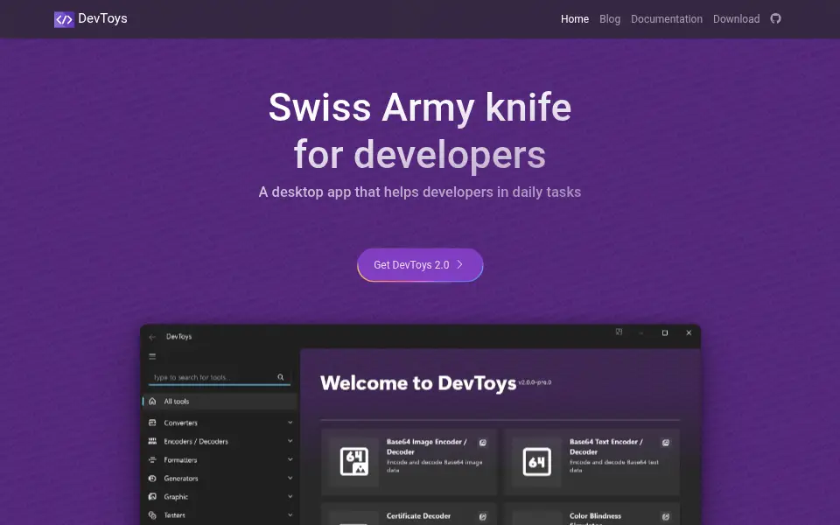Click the Encoders / Decoders category icon

tap(152, 441)
